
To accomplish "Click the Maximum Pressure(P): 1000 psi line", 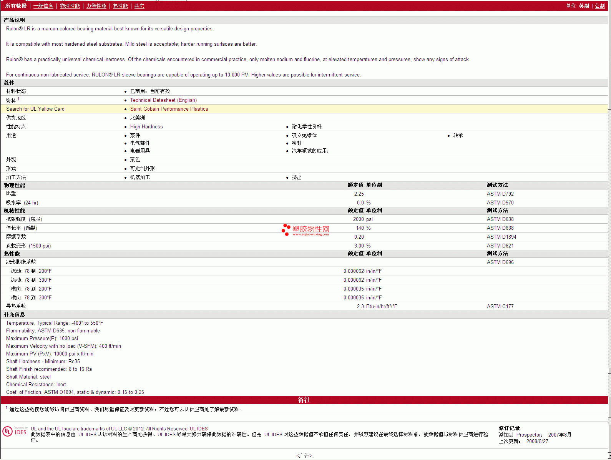I will (x=42, y=338).
